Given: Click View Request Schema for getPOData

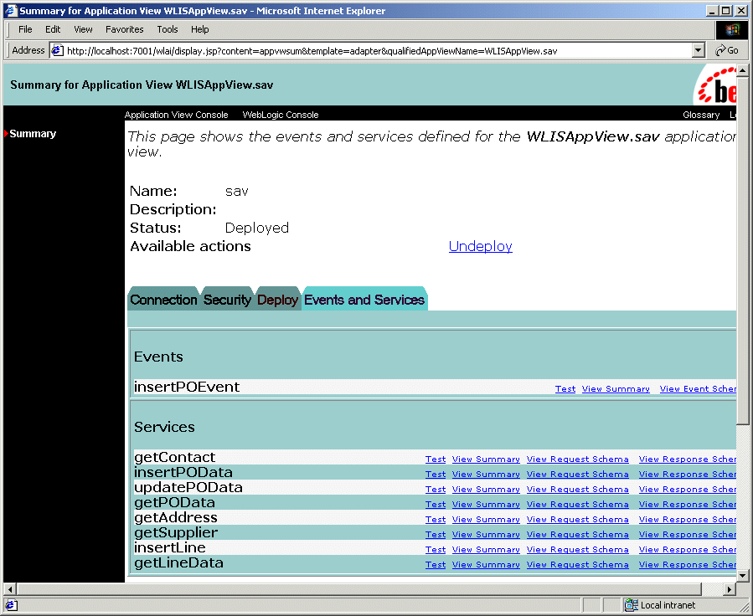Looking at the screenshot, I should point(578,504).
